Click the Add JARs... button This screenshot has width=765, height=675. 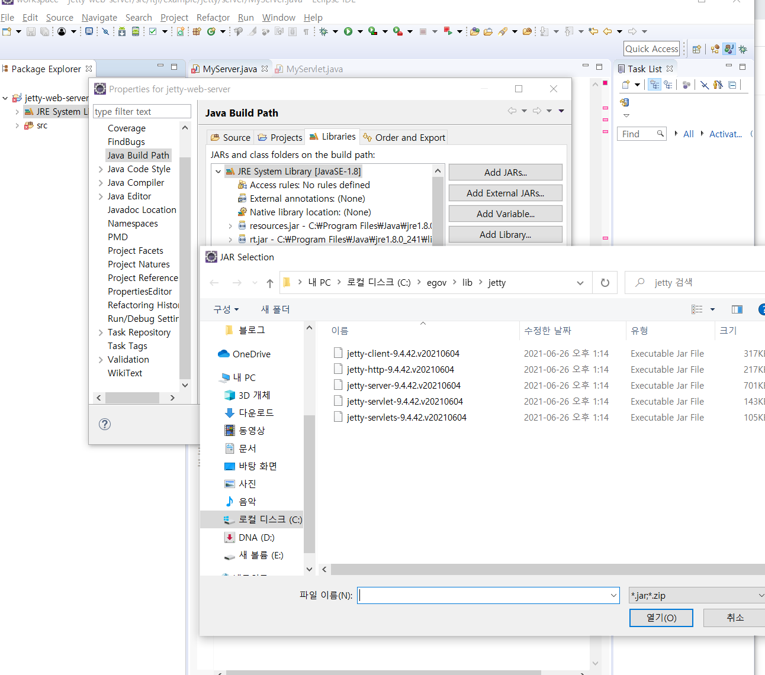pyautogui.click(x=506, y=172)
